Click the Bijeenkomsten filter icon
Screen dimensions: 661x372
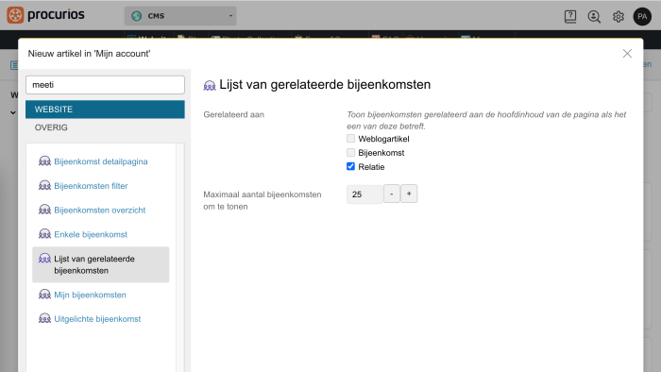pyautogui.click(x=44, y=185)
